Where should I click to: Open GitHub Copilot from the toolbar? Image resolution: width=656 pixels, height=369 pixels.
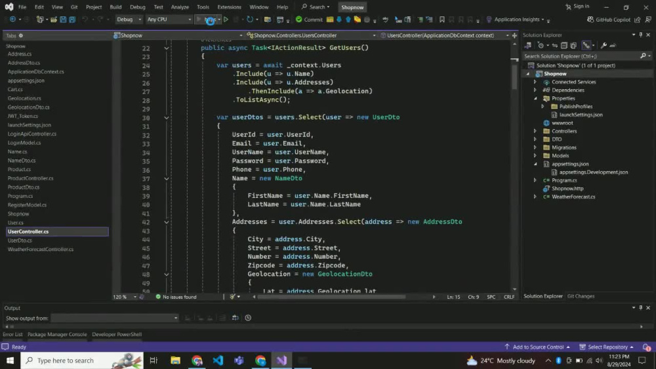click(x=609, y=19)
